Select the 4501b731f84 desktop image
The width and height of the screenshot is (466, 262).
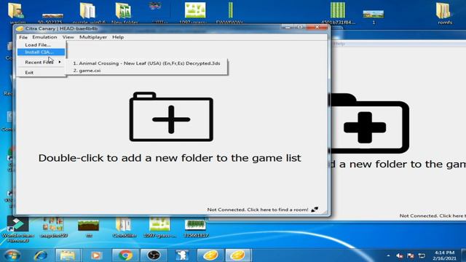click(x=338, y=14)
